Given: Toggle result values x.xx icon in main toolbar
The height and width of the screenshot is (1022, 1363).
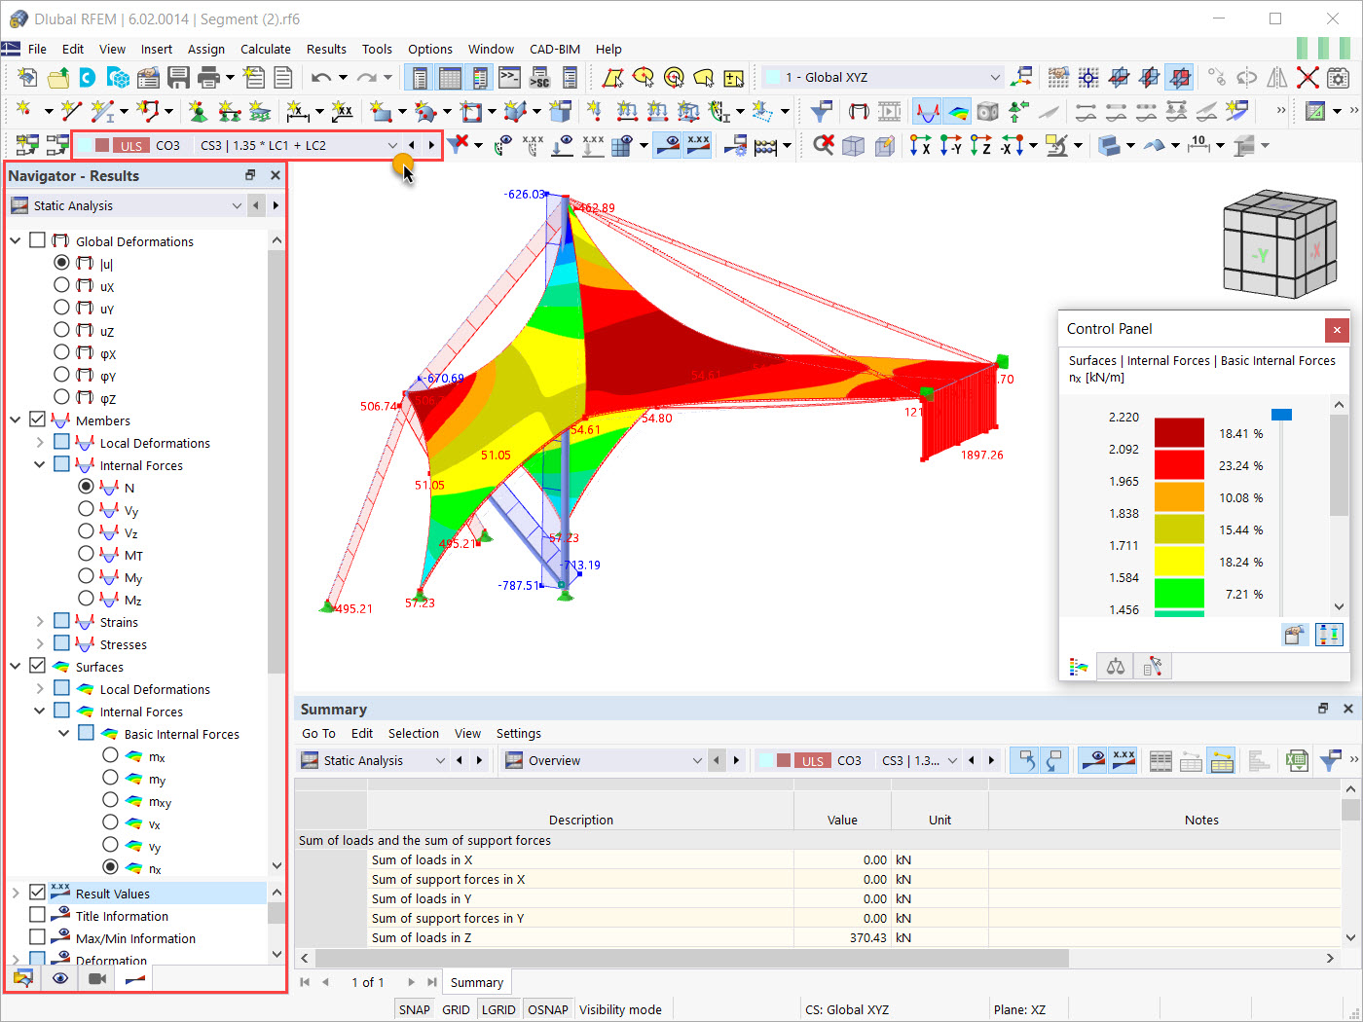Looking at the screenshot, I should tap(698, 146).
